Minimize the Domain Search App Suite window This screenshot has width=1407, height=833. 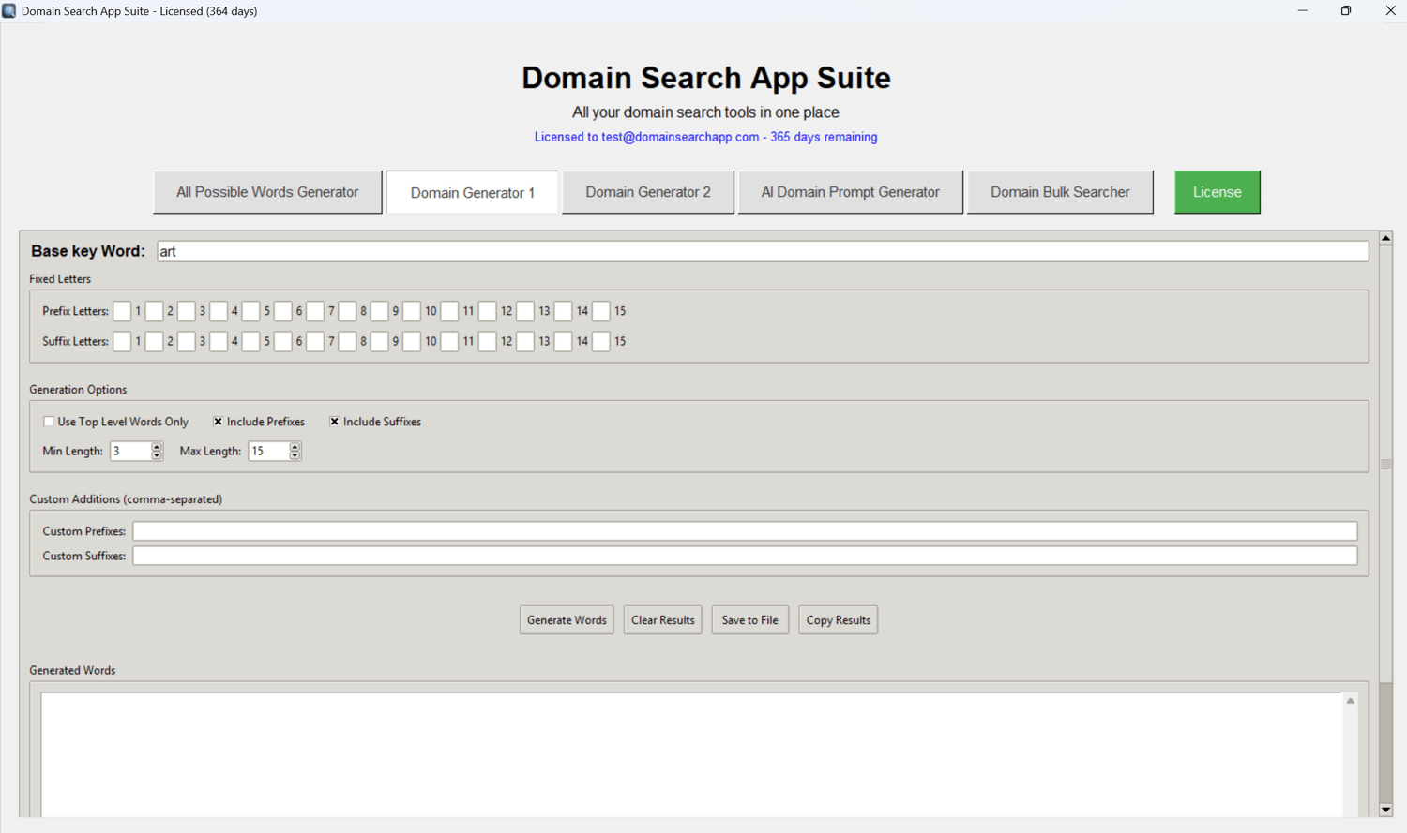[1303, 11]
